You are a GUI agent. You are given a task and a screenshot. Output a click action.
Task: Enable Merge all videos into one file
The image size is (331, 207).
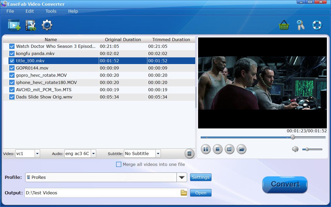point(119,164)
